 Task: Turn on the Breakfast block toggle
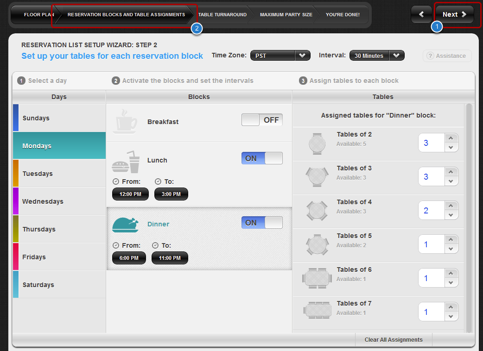pos(262,120)
